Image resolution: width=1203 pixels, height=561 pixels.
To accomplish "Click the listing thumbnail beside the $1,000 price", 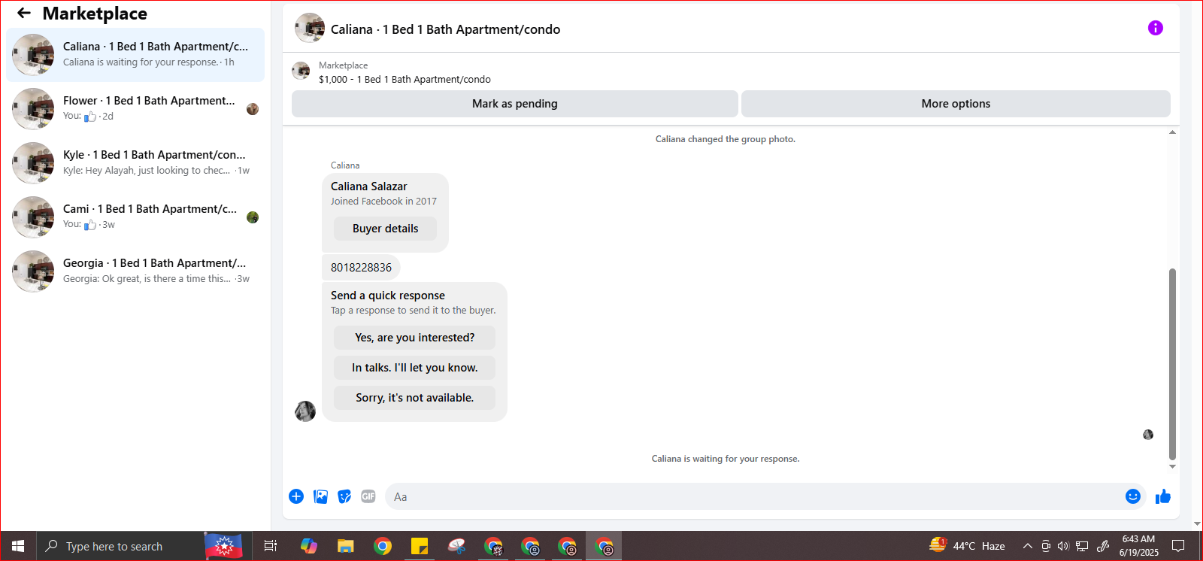I will pyautogui.click(x=301, y=71).
